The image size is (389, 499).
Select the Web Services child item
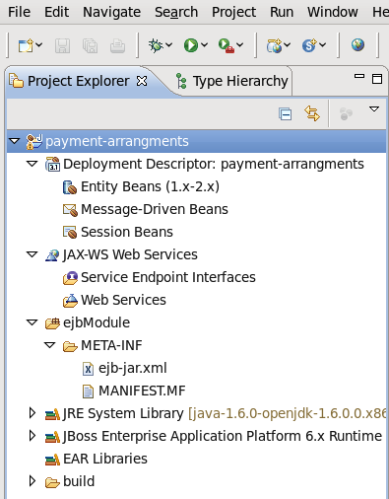(x=123, y=300)
